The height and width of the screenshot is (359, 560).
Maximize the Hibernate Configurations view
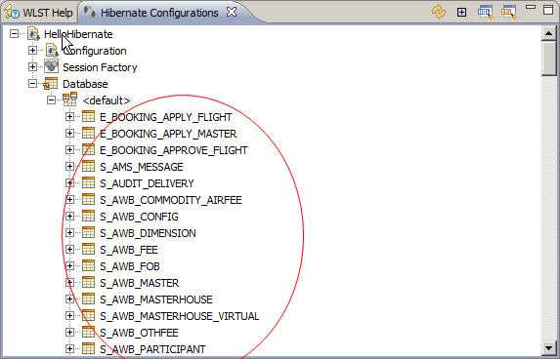click(548, 10)
